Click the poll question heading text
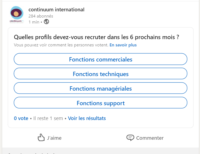 96,37
